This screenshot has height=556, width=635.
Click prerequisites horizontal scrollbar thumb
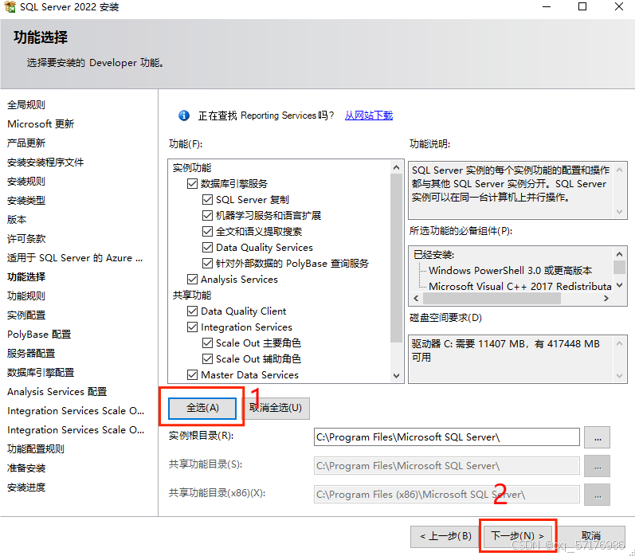pos(492,298)
